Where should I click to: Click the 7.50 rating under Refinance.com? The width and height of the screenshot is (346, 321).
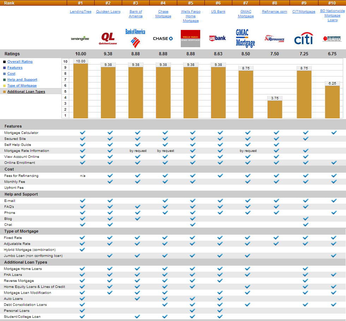pos(275,54)
